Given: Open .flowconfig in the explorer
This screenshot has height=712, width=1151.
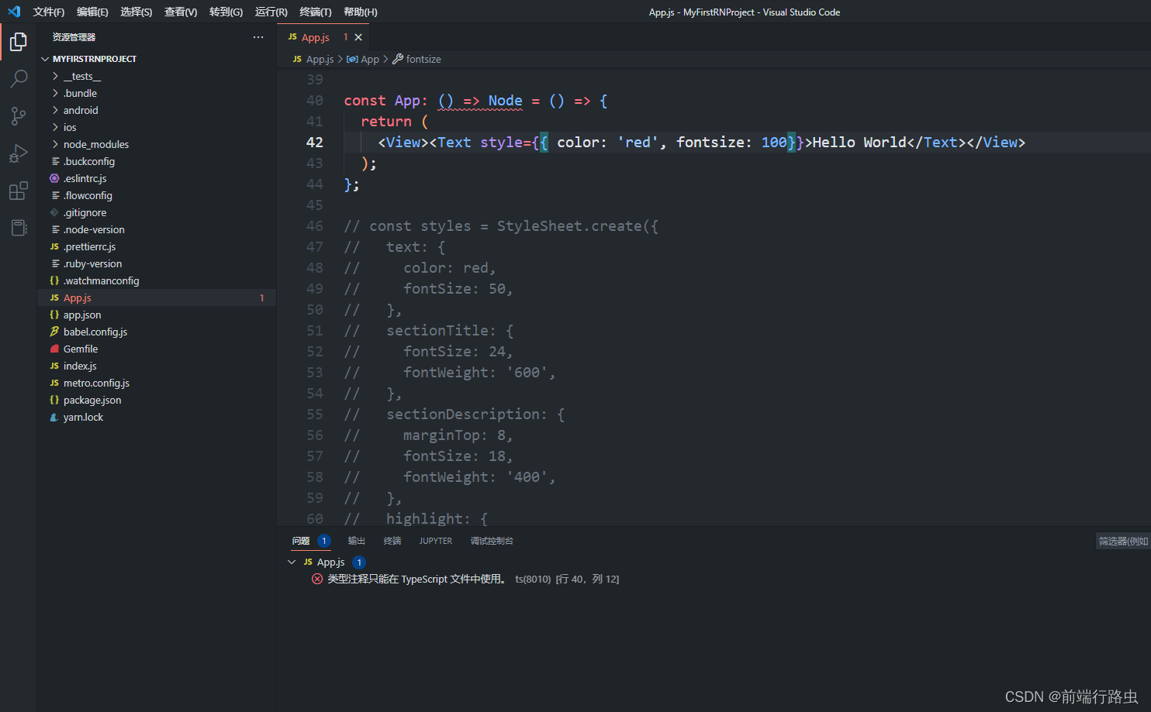Looking at the screenshot, I should tap(88, 195).
